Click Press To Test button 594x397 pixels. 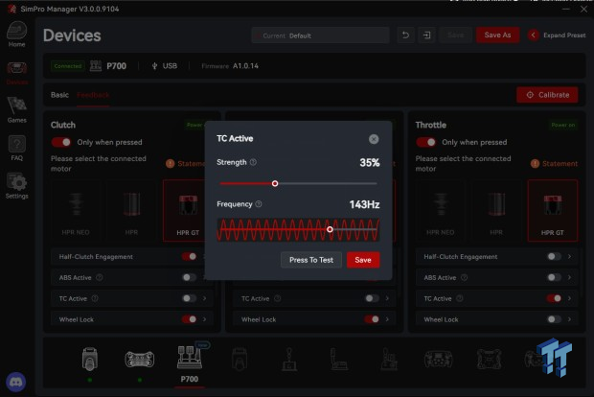[311, 260]
